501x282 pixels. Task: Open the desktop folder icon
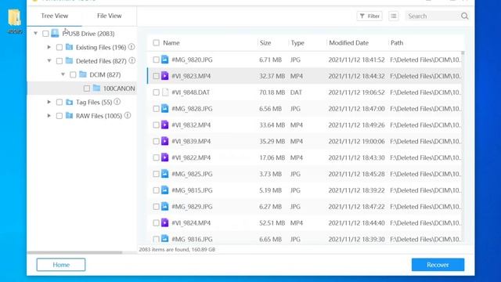coord(15,17)
